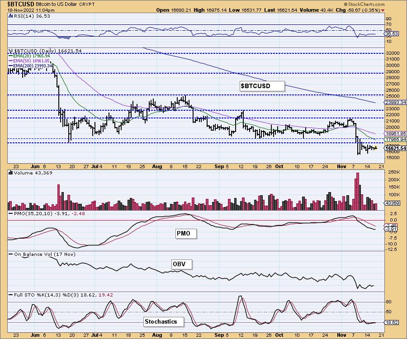Click the Aug label on the price chart date axis
The height and width of the screenshot is (339, 407).
coord(157,166)
